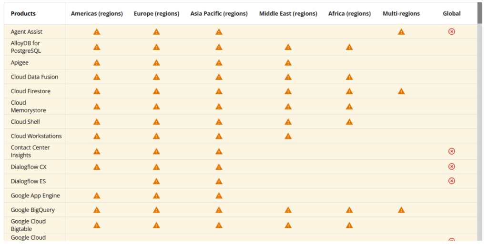Select the Europe (regions) column header
The width and height of the screenshot is (488, 245).
click(156, 14)
